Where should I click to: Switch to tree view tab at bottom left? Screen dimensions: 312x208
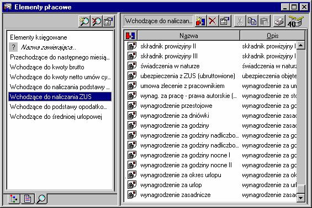pos(14,199)
